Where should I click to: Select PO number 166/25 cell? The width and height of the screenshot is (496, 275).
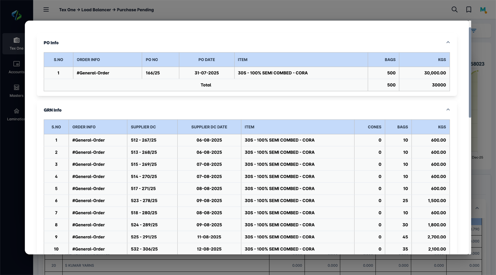click(153, 73)
